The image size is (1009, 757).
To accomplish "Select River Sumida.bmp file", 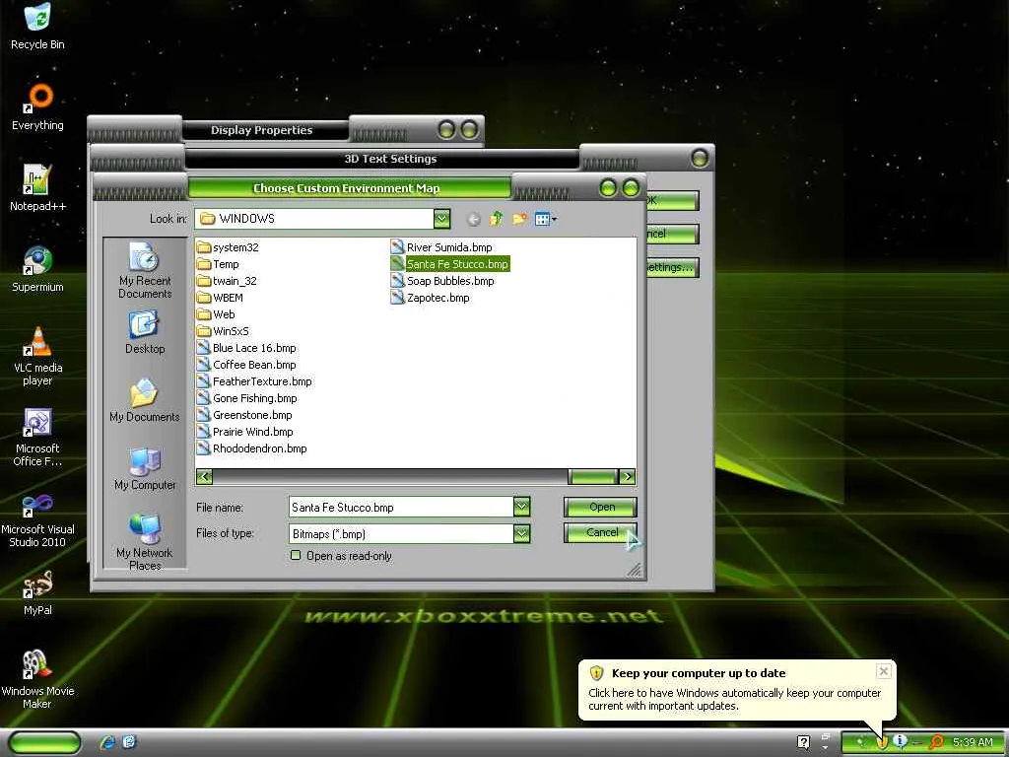I will [x=441, y=247].
